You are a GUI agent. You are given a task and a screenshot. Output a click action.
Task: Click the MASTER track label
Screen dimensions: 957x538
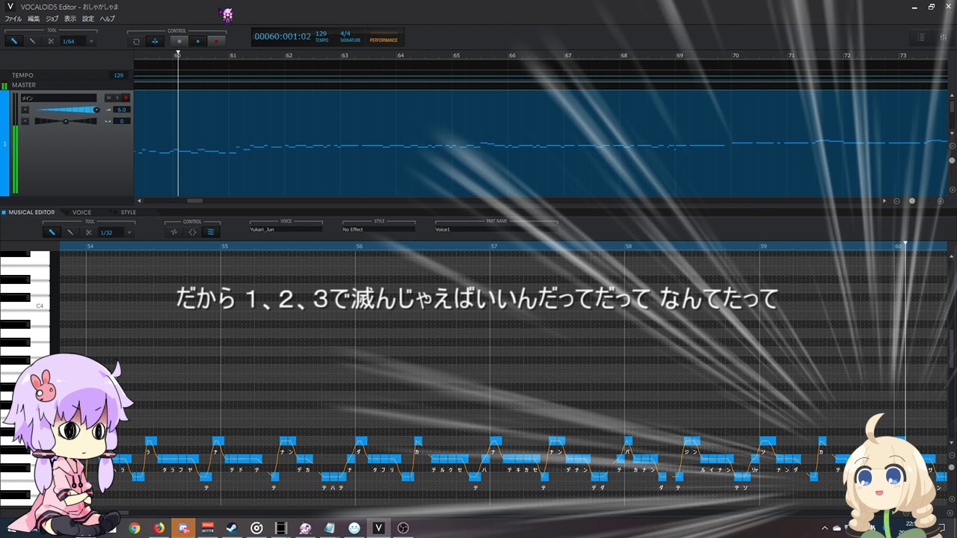[24, 85]
